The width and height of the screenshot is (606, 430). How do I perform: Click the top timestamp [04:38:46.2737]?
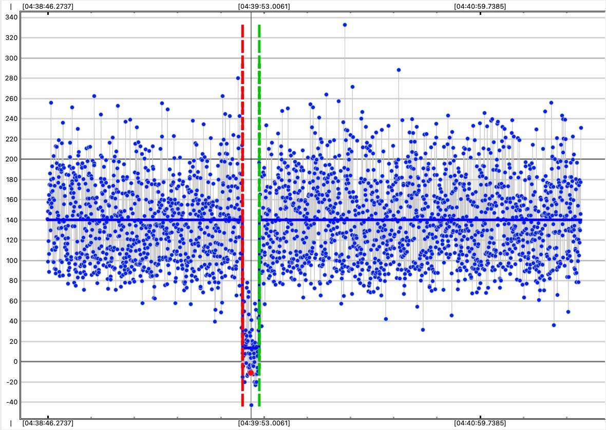pos(48,6)
